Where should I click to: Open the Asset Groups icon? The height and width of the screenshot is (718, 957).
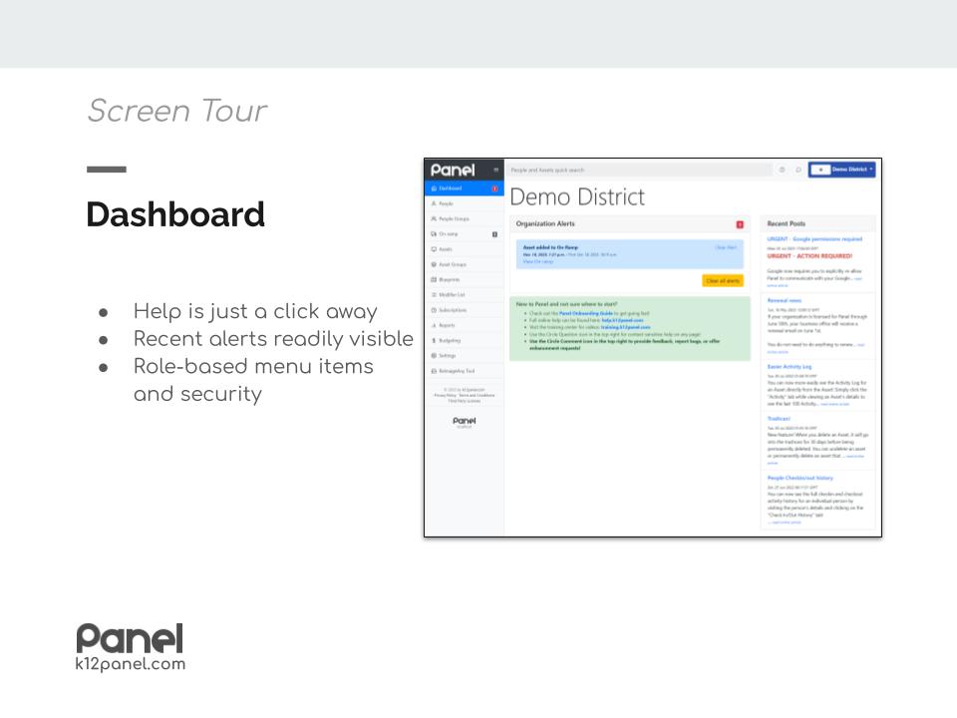(x=434, y=264)
